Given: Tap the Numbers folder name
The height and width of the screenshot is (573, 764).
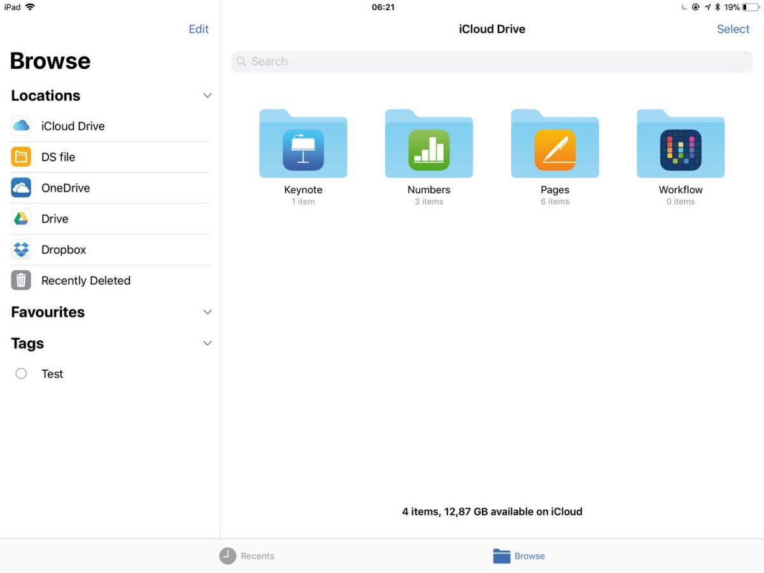Looking at the screenshot, I should tap(429, 190).
